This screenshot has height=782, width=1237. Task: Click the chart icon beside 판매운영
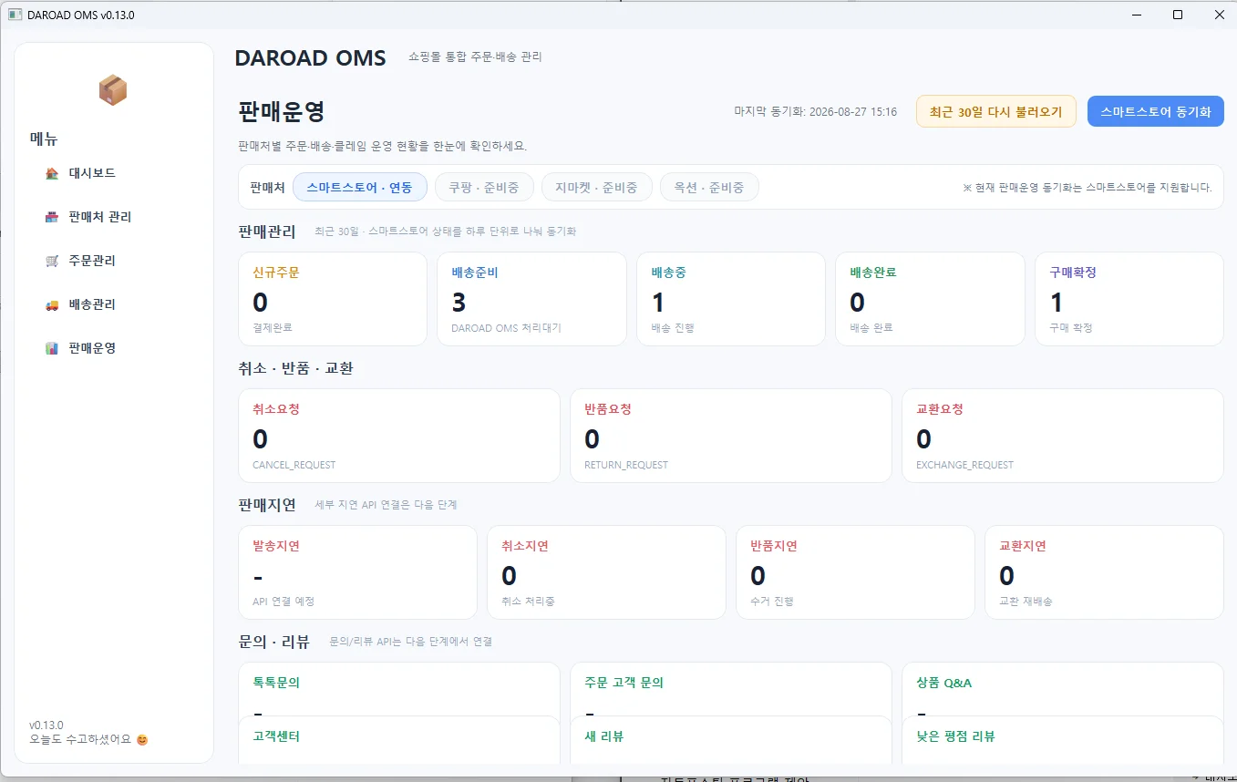52,348
